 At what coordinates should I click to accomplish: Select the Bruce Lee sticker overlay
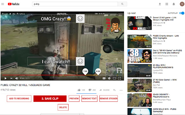[x=114, y=25]
